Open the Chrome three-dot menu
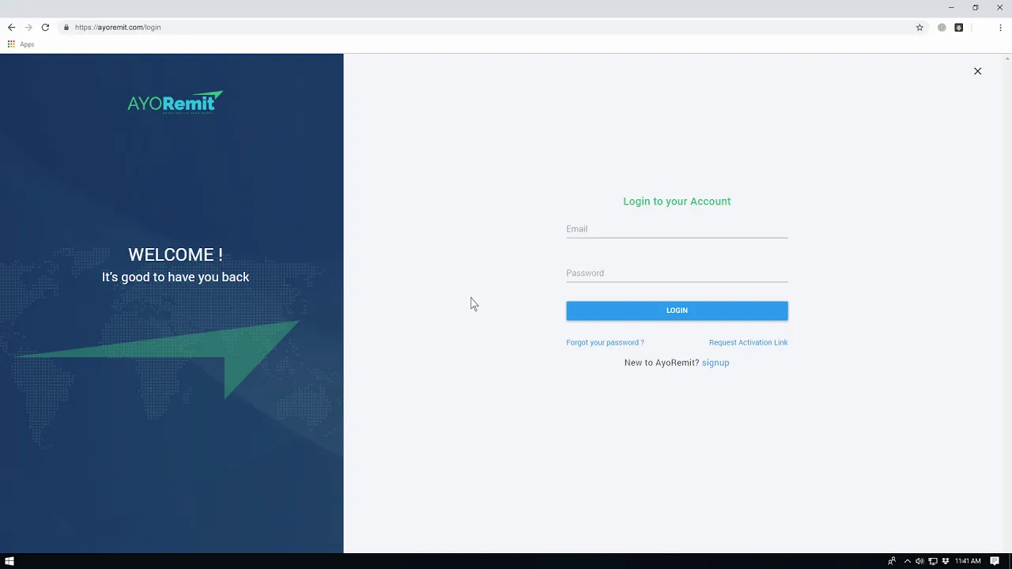Image resolution: width=1012 pixels, height=569 pixels. [1000, 27]
